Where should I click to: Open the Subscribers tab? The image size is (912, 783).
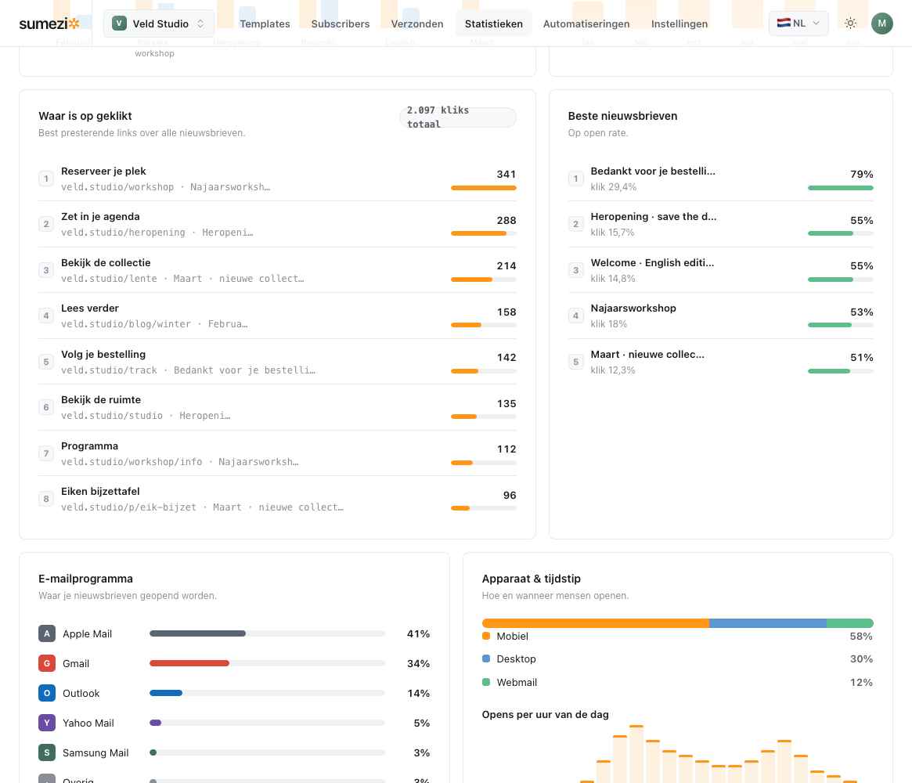pos(341,23)
